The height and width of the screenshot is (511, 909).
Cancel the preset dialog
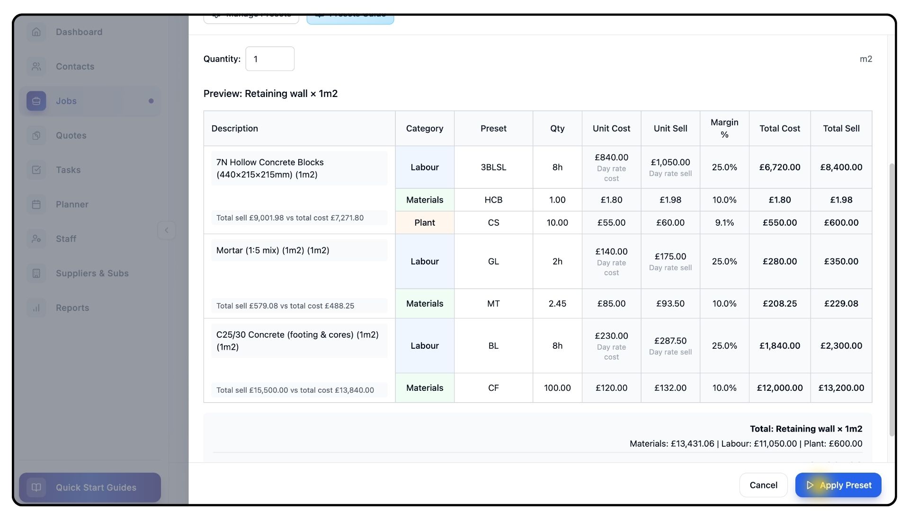pos(763,485)
